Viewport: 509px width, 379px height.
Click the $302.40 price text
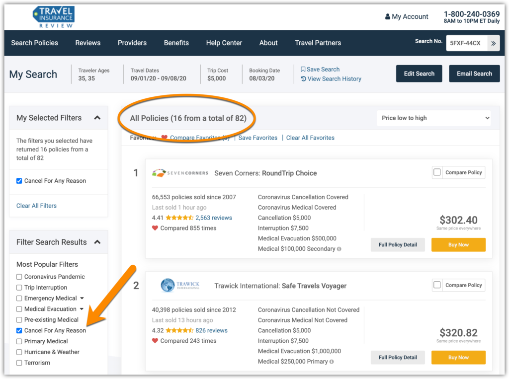coord(458,220)
